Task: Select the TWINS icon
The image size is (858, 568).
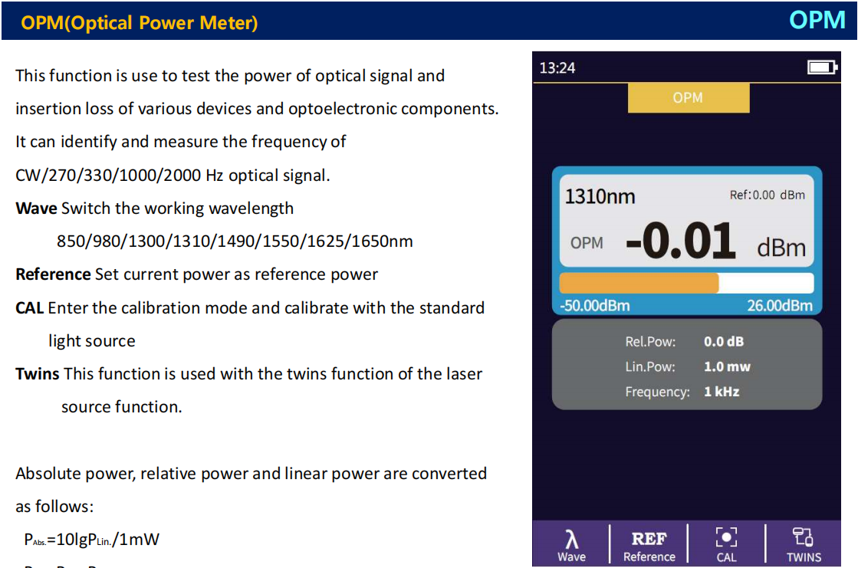Action: (x=803, y=537)
